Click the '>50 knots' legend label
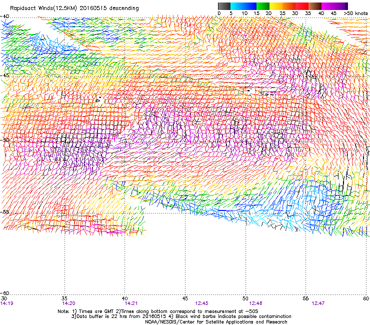Screen dimensions: 370x325 pyautogui.click(x=355, y=13)
